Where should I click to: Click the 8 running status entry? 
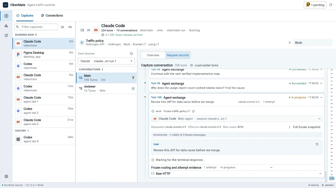pos(313,185)
